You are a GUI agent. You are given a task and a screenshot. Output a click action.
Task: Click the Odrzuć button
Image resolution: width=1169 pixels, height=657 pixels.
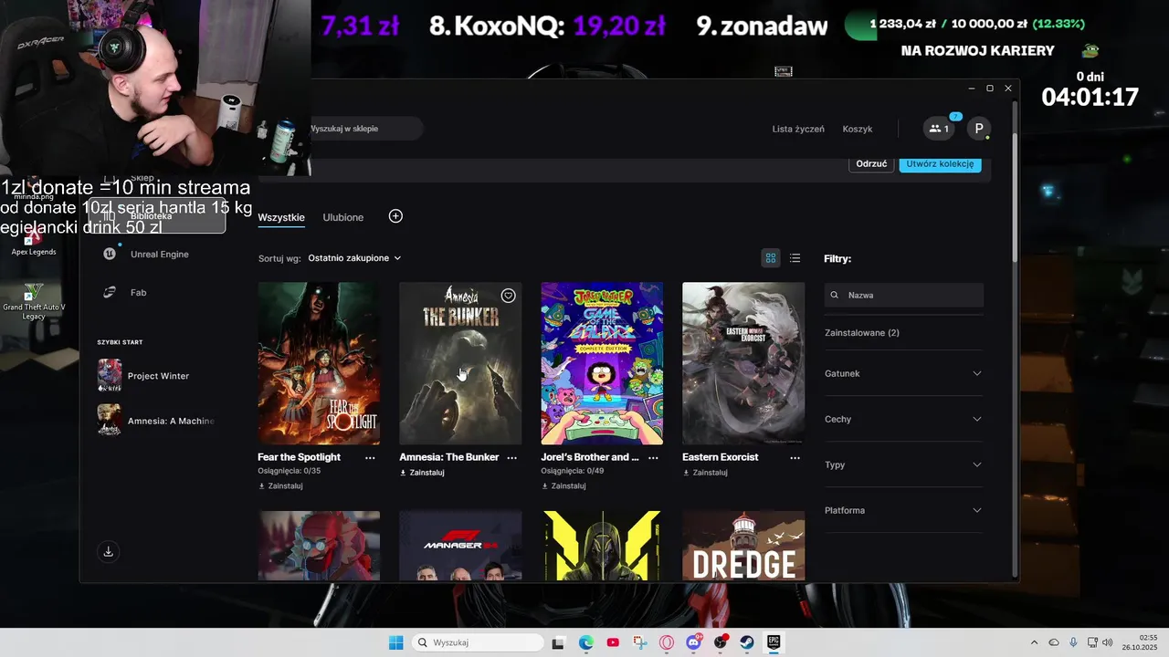pos(871,164)
